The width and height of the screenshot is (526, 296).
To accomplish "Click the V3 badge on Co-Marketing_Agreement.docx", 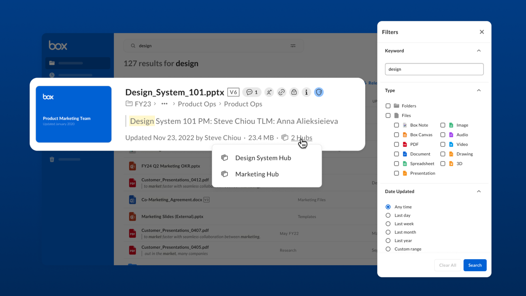I will (x=207, y=200).
